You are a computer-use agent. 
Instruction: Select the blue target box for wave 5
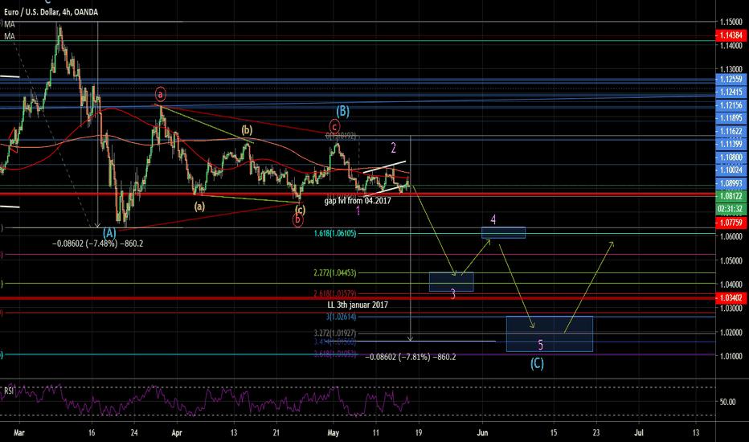550,334
